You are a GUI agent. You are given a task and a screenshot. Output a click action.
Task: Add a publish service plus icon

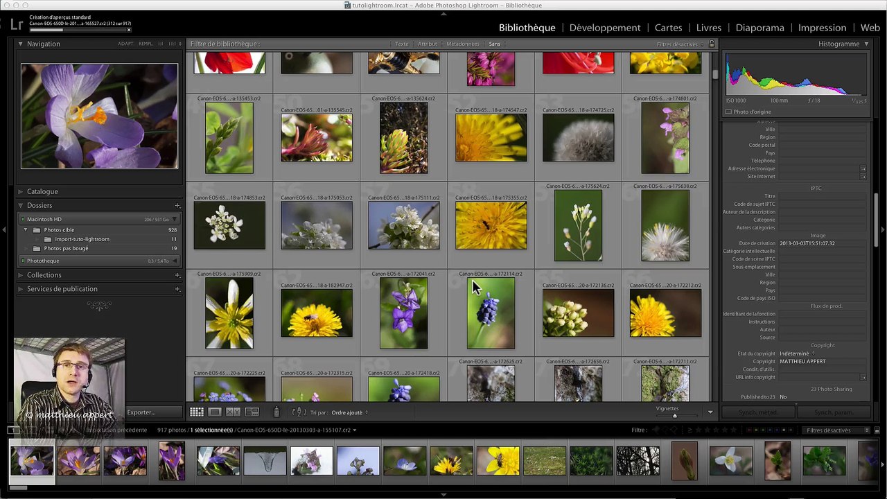[177, 289]
